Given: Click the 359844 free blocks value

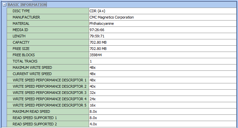Looking at the screenshot, I should [96, 55].
